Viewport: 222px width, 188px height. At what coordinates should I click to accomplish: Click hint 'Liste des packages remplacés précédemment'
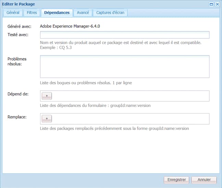81,128
